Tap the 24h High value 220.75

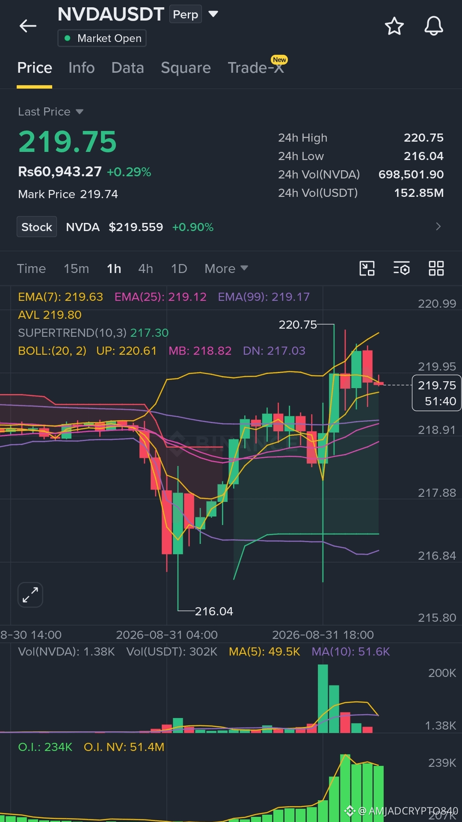[423, 137]
